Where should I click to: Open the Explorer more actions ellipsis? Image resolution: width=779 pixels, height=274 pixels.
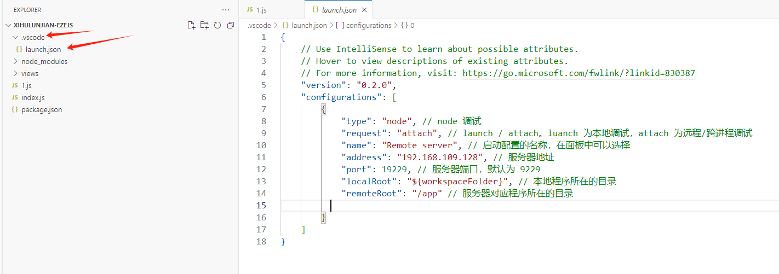coord(226,10)
